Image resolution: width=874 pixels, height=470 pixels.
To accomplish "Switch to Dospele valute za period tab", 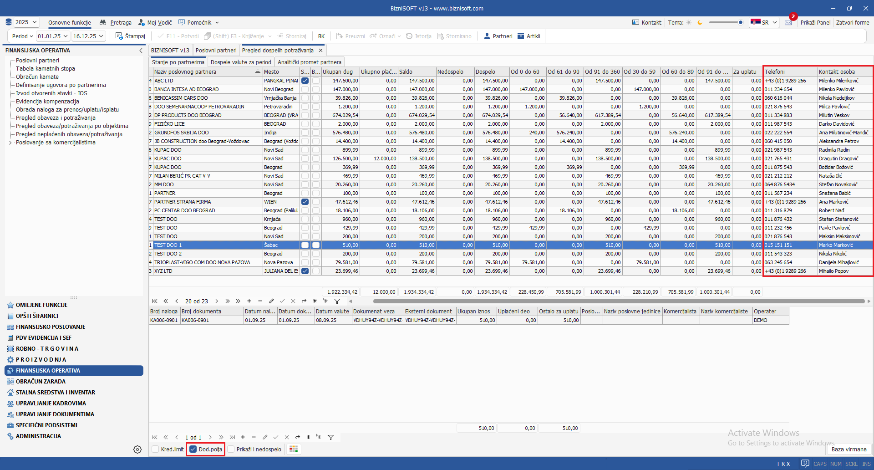I will tap(241, 62).
